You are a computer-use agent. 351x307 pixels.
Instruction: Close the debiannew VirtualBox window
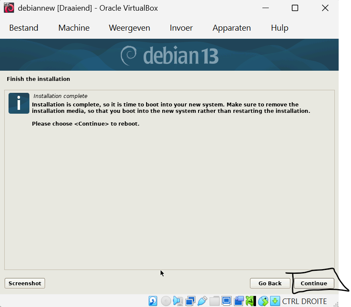(x=325, y=8)
